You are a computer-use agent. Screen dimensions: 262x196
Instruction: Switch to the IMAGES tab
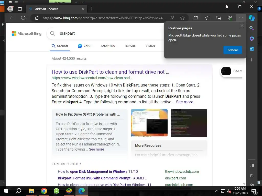tap(130, 46)
